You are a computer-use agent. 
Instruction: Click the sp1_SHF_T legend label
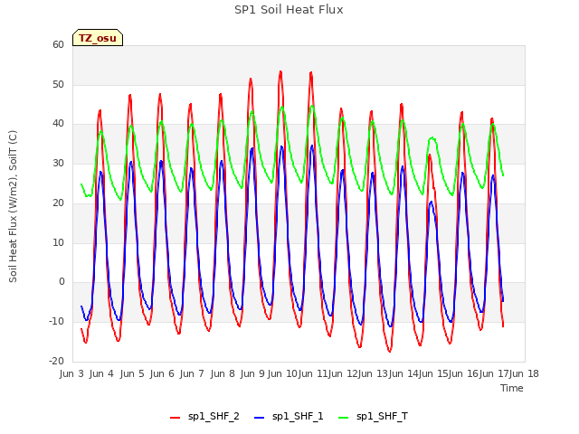[x=382, y=417]
